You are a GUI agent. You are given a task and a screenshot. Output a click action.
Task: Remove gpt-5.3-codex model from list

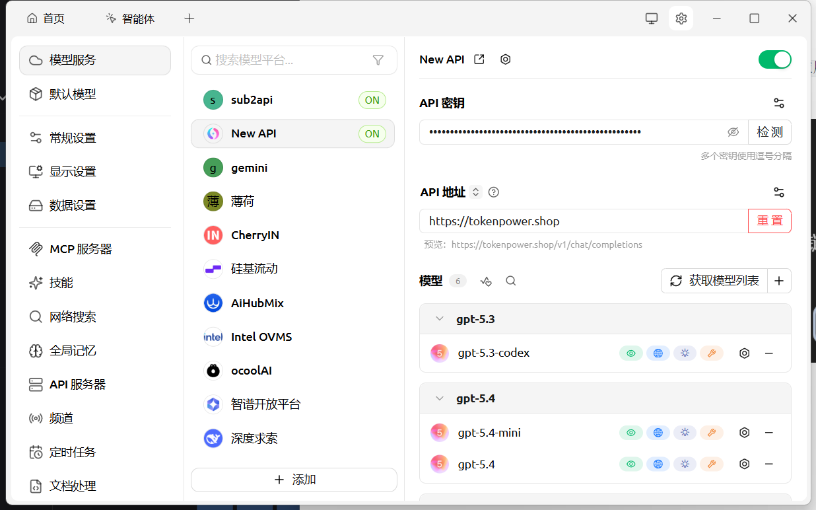[x=769, y=353]
